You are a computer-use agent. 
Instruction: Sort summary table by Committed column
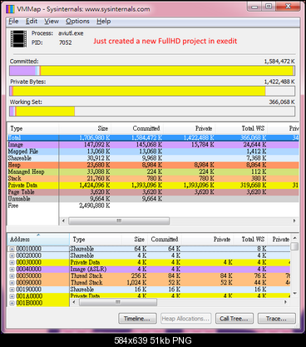pos(137,128)
